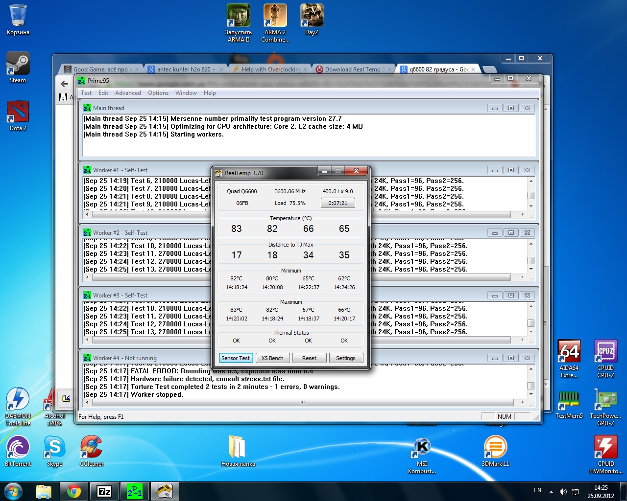This screenshot has height=501, width=627.
Task: Open the Test menu in Prime95
Action: [x=86, y=93]
